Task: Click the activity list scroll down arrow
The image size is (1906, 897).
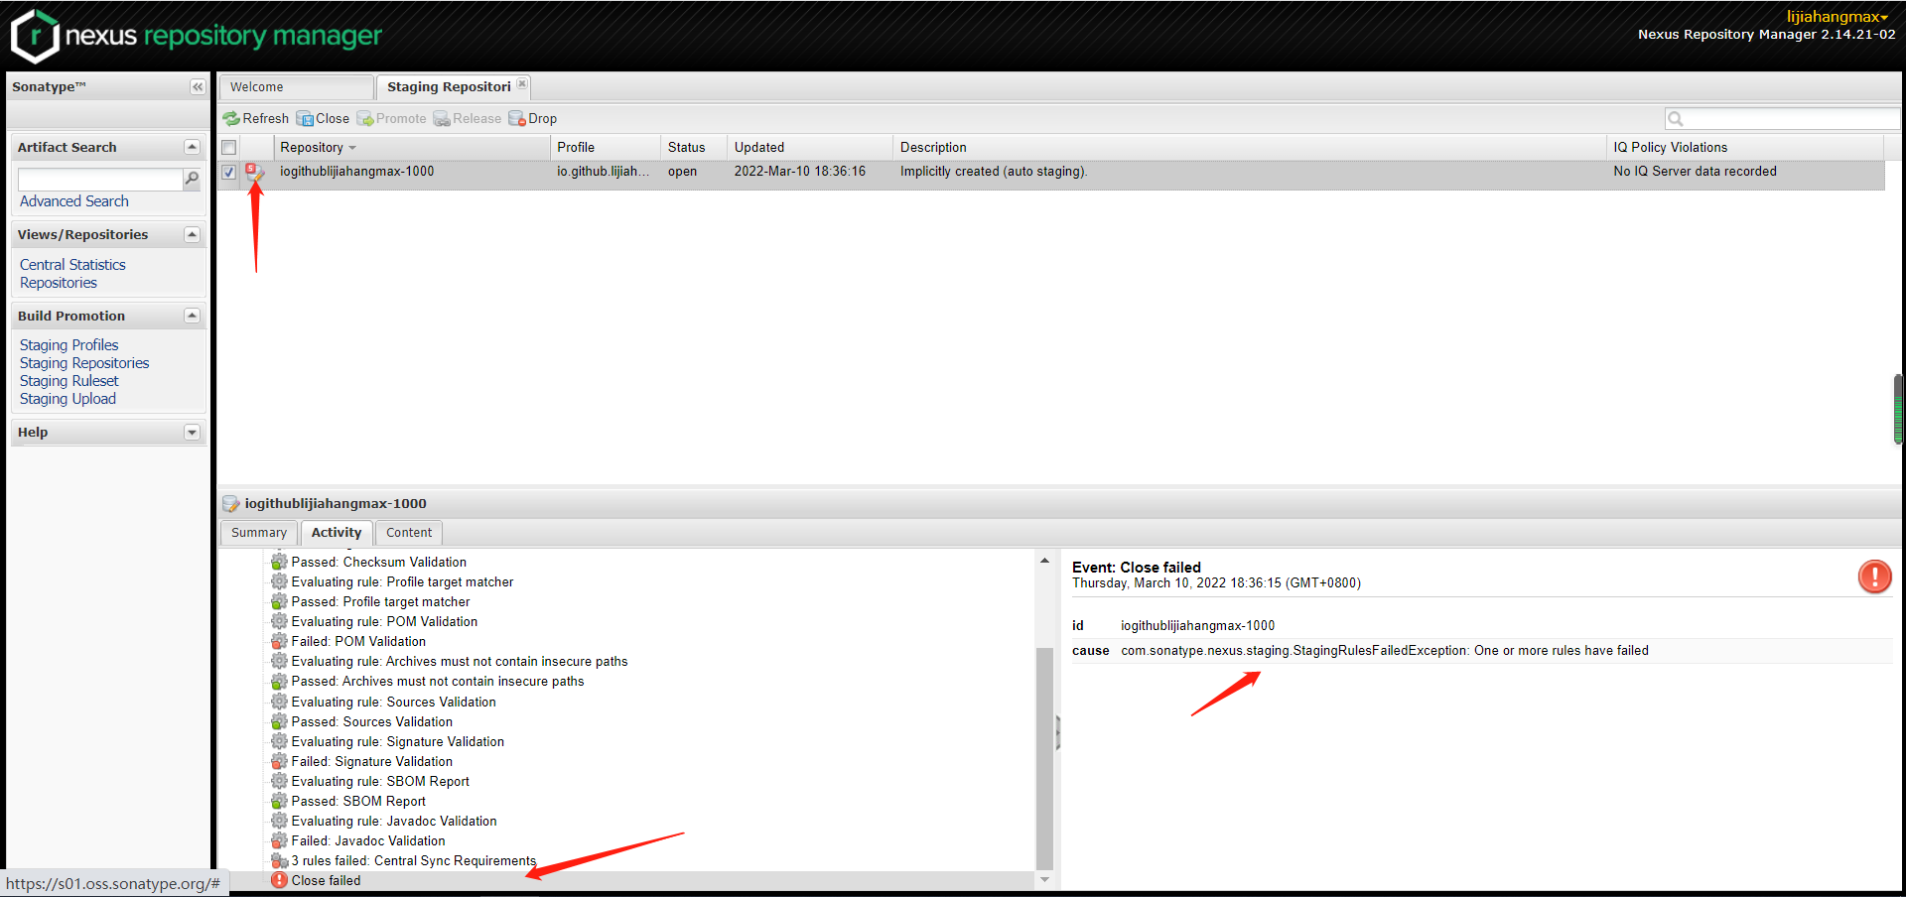Action: point(1044,880)
